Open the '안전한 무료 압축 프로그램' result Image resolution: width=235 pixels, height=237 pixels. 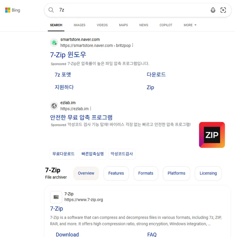[x=81, y=117]
